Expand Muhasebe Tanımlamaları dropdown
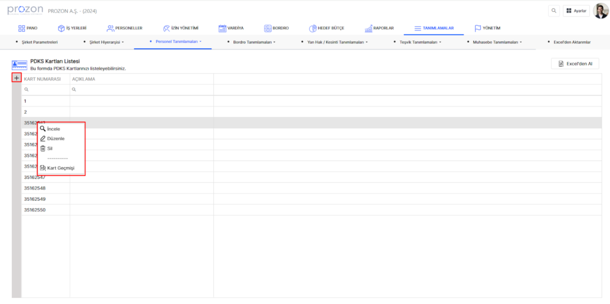 pos(497,42)
